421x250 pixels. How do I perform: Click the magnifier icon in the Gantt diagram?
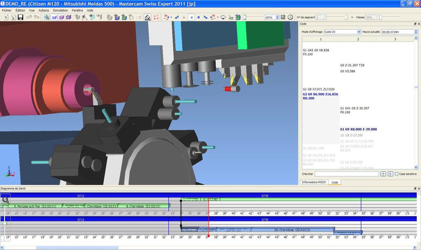pyautogui.click(x=6, y=200)
